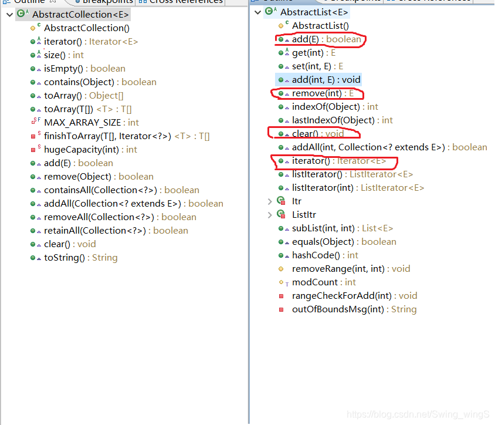Click the Itr inner class icon
495x425 pixels.
point(282,201)
